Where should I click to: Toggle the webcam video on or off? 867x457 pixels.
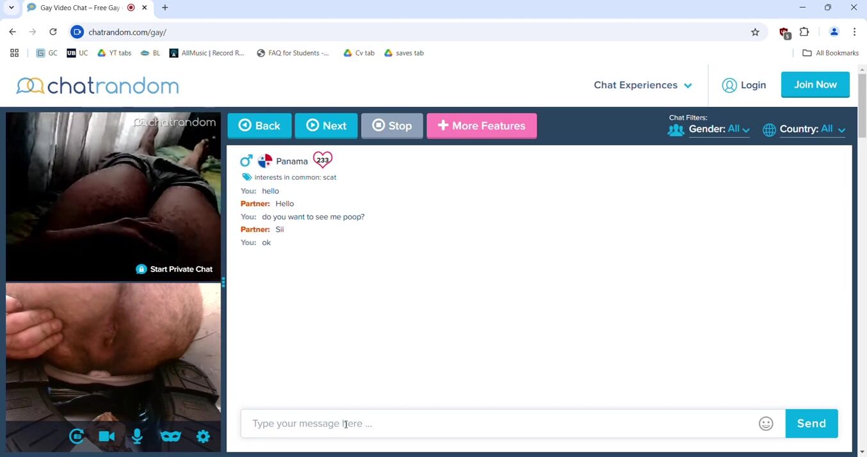pyautogui.click(x=106, y=437)
